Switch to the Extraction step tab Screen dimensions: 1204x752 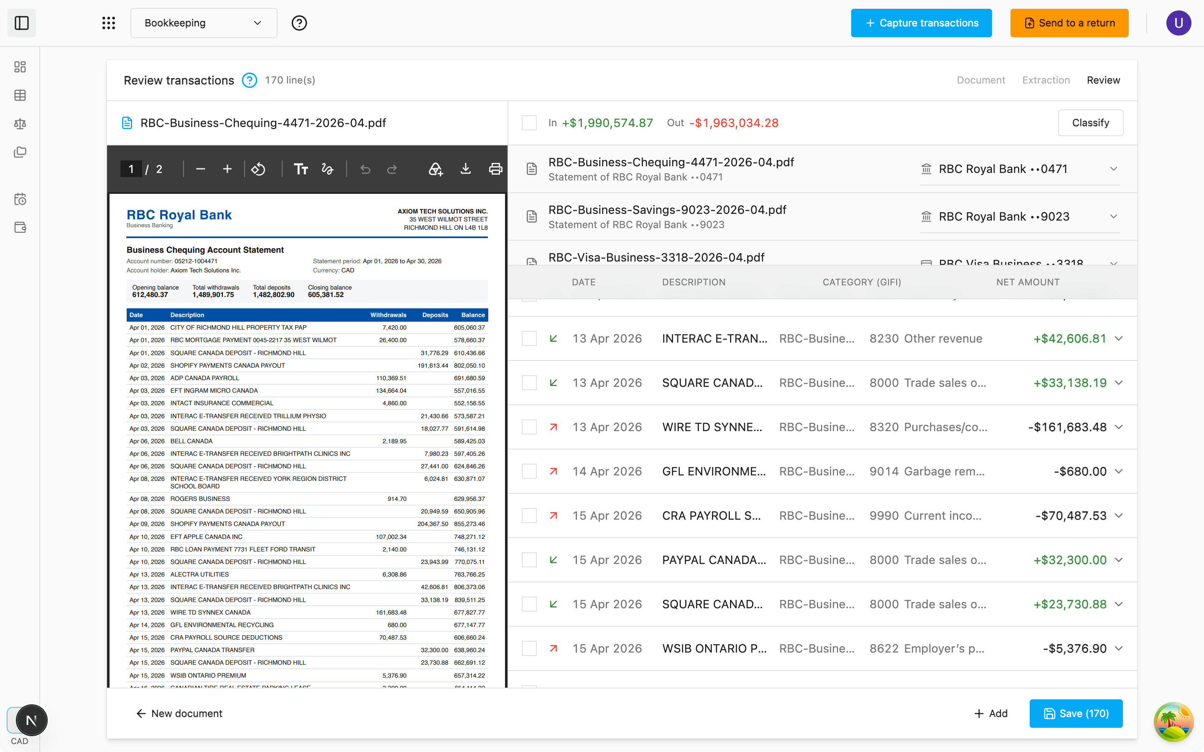(1046, 80)
